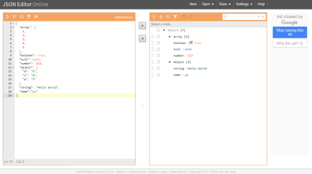Click number value 123 in tree
The image size is (312, 174).
pyautogui.click(x=190, y=56)
